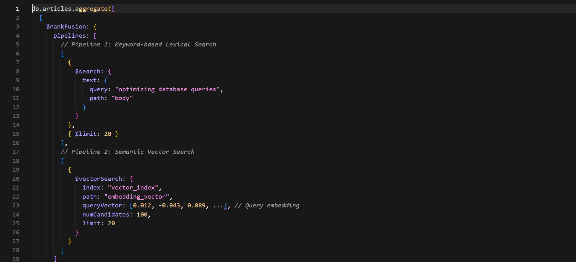The image size is (576, 262).
Task: Select the Pipeline 1 Keyword-based Lexical Search comment
Action: 138,45
